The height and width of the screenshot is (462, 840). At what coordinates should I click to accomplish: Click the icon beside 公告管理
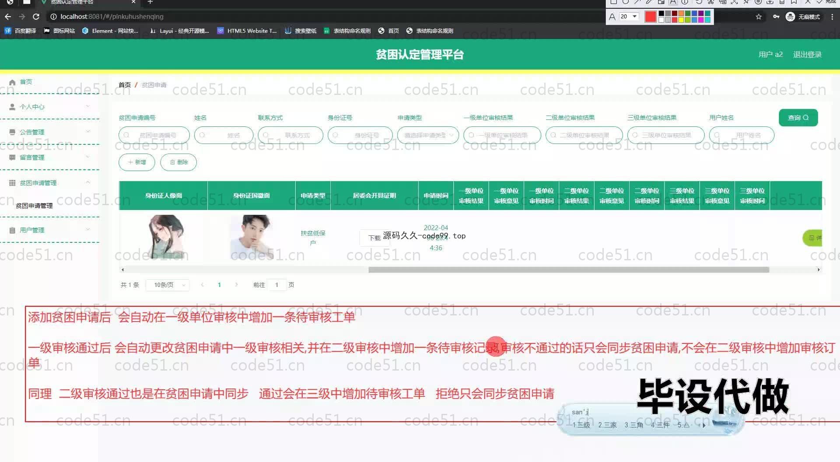click(x=12, y=132)
